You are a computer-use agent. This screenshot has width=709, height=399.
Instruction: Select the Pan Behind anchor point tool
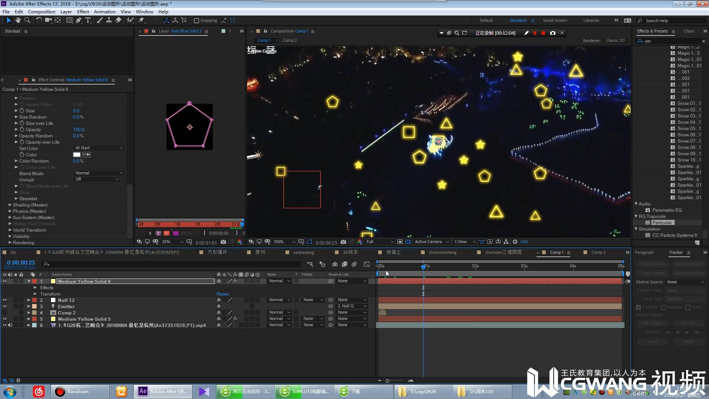pos(58,20)
